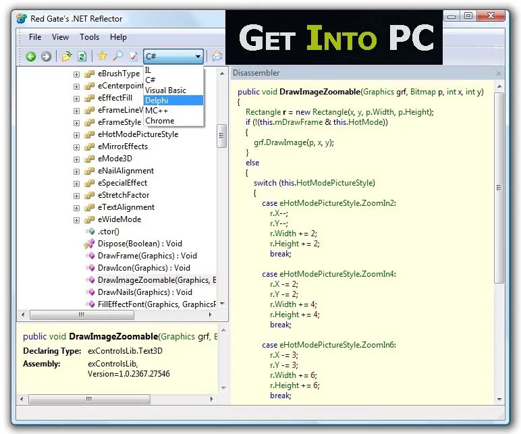Click the eMode3D enum icon
521x434 pixels.
coord(89,159)
